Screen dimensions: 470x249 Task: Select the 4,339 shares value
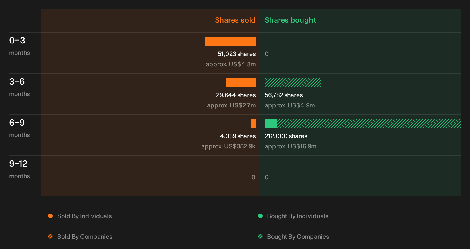click(x=238, y=136)
